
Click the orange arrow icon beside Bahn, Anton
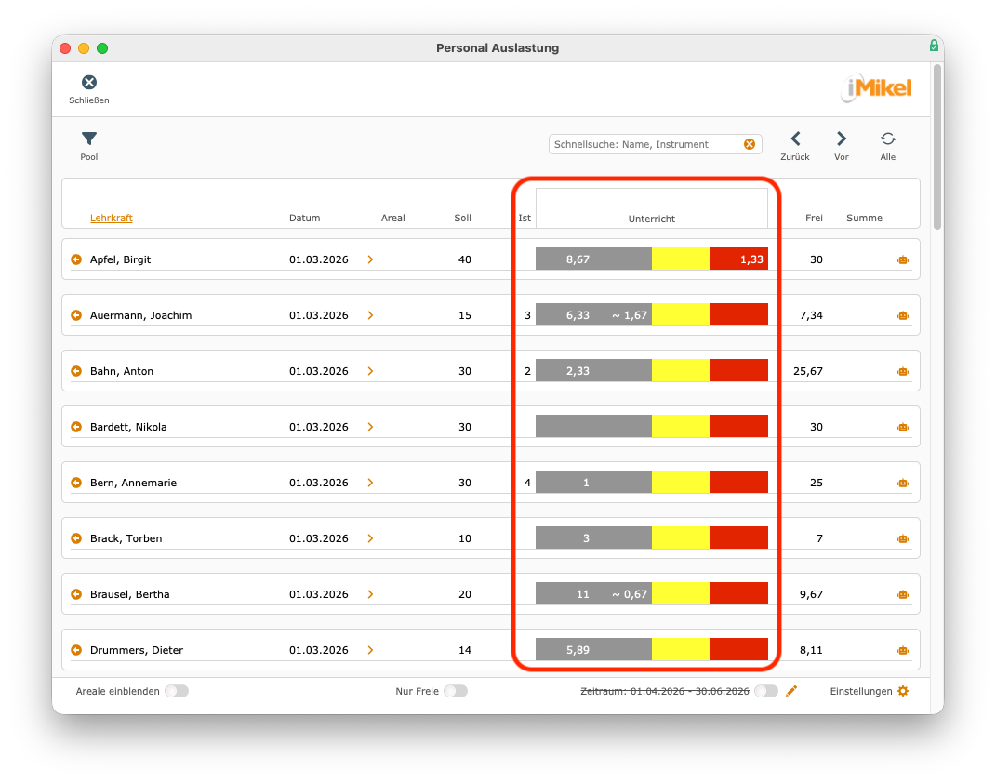76,371
